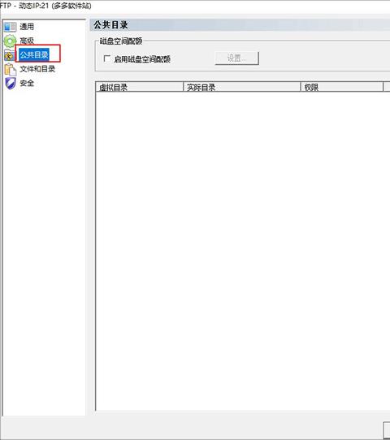Image resolution: width=390 pixels, height=440 pixels.
Task: Sort by 实际目录 column header
Action: click(242, 87)
